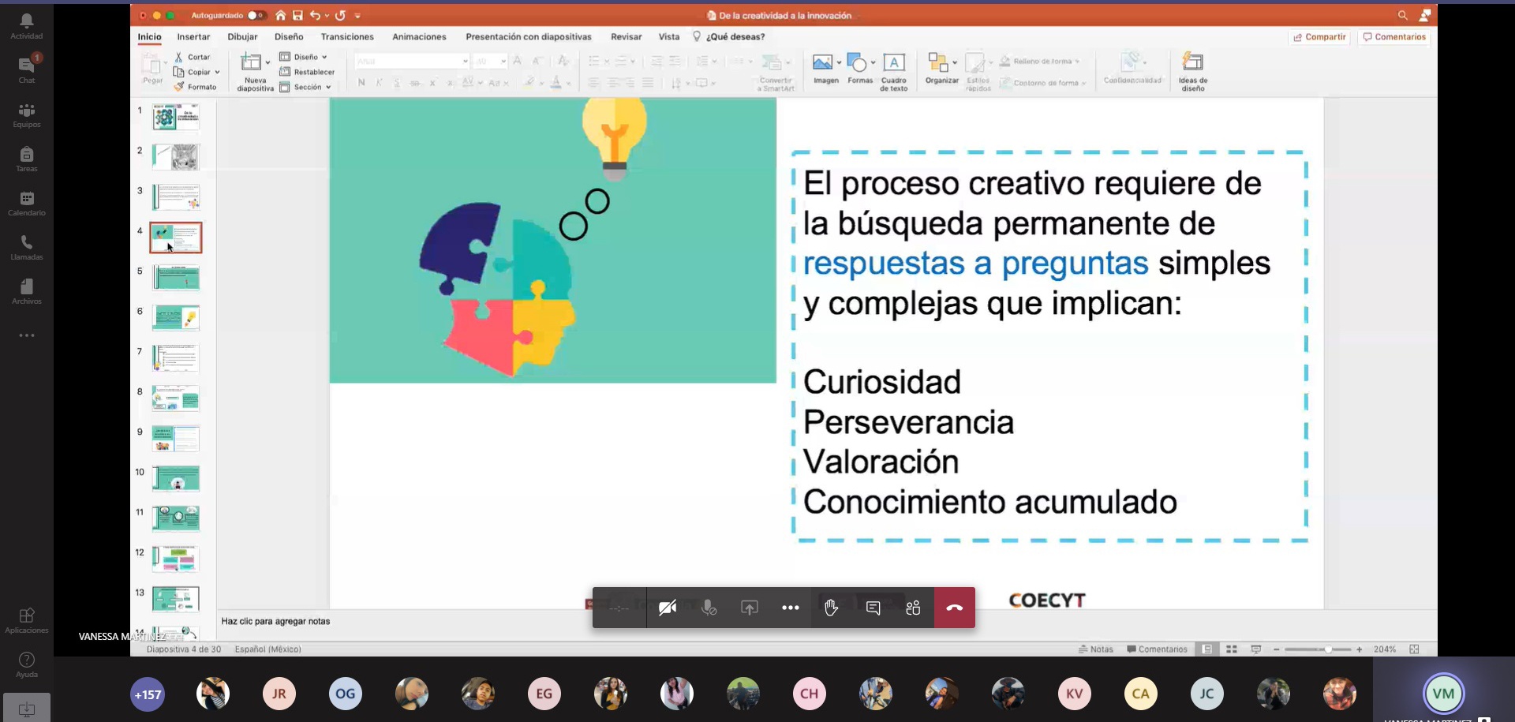The width and height of the screenshot is (1515, 722).
Task: Select slide 6 thumbnail
Action: [x=176, y=318]
